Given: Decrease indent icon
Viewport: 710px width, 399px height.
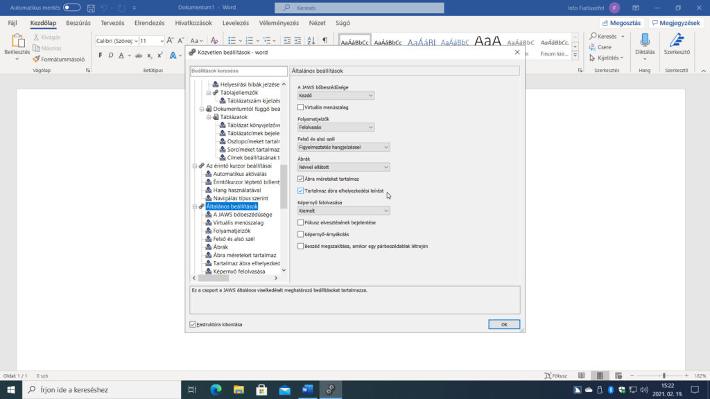Looking at the screenshot, I should coord(287,41).
